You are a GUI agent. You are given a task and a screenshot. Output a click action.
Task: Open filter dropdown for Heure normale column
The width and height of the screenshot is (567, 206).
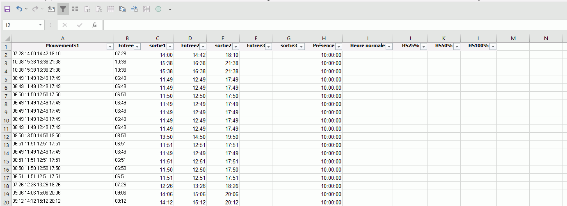pyautogui.click(x=388, y=46)
